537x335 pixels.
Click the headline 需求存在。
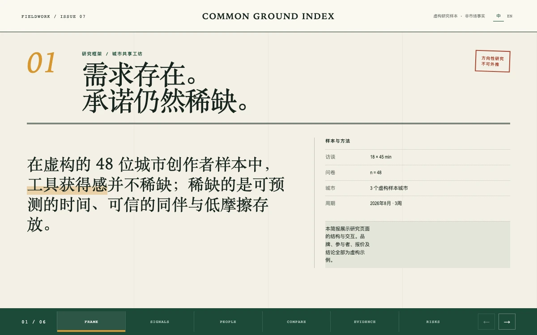pyautogui.click(x=140, y=75)
